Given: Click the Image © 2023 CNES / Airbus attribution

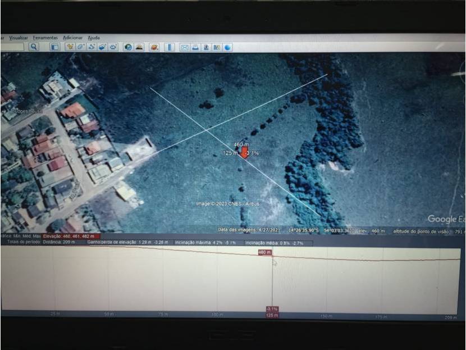Looking at the screenshot, I should tap(228, 204).
